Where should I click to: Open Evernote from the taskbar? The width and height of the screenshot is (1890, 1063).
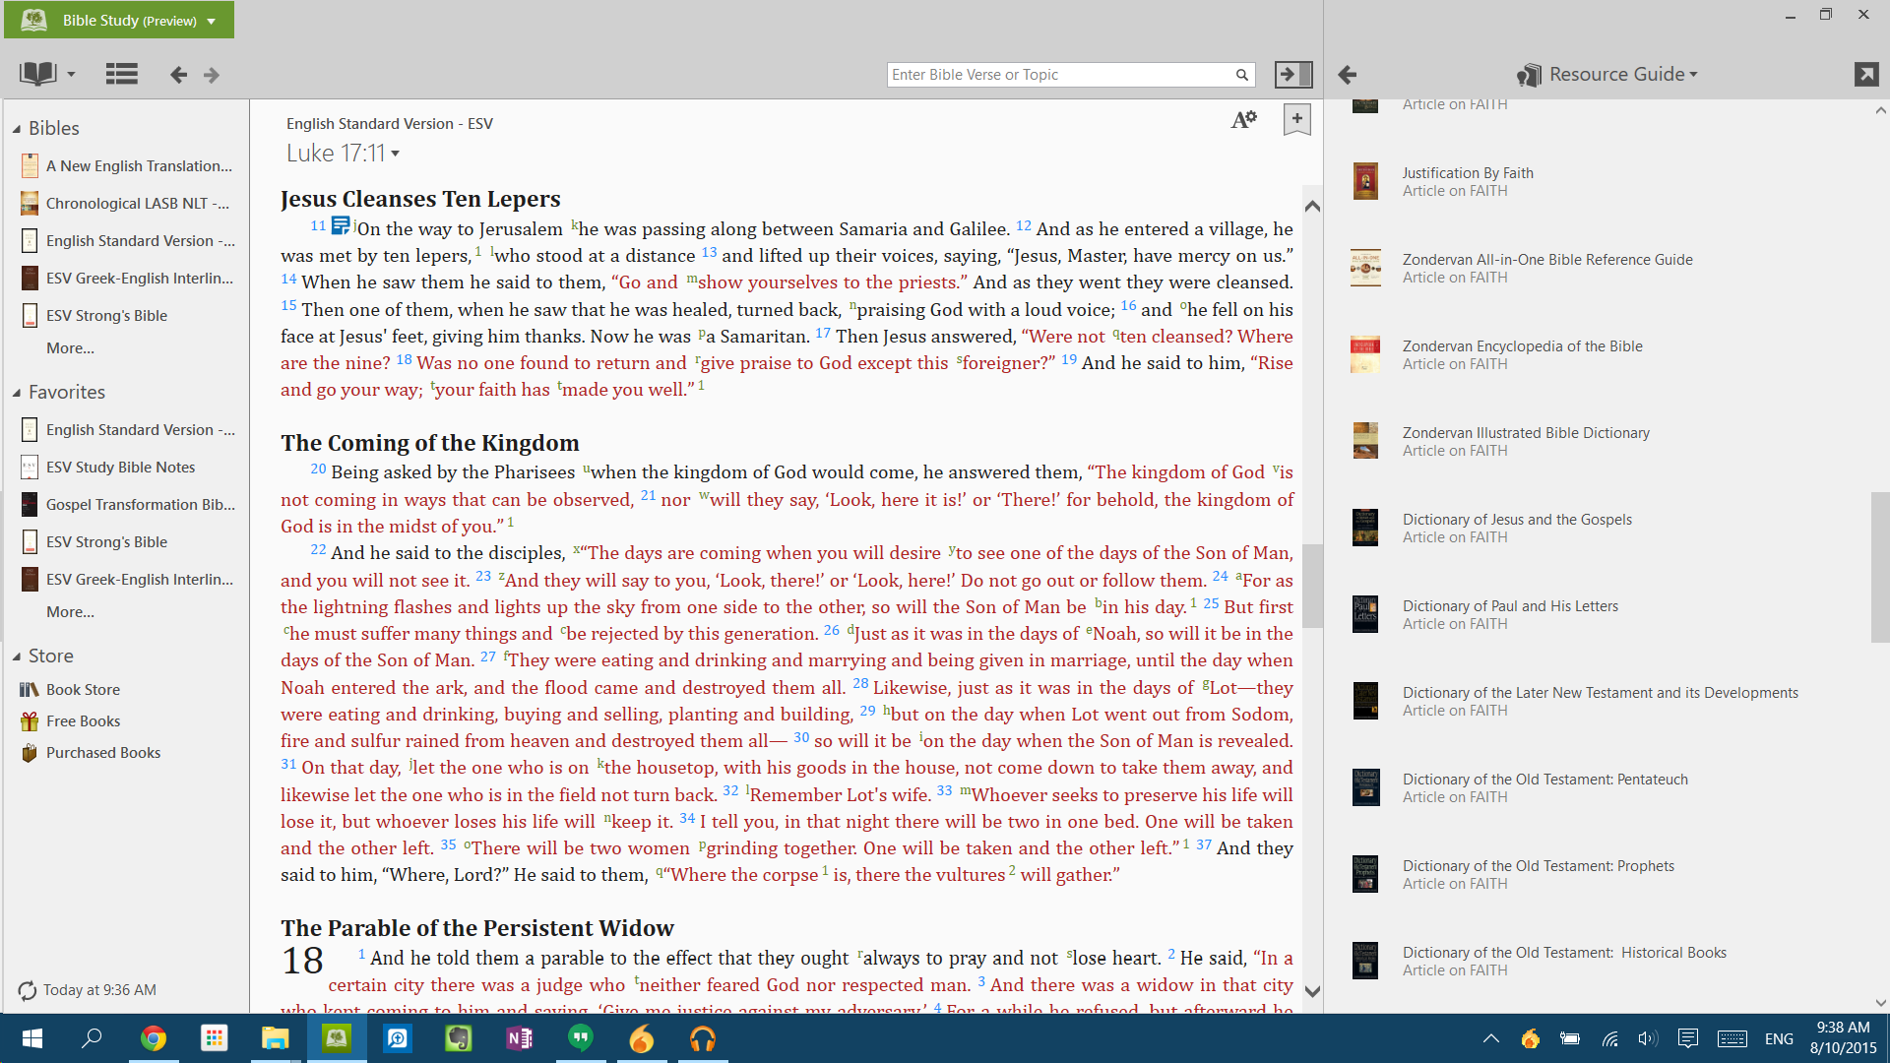[458, 1038]
